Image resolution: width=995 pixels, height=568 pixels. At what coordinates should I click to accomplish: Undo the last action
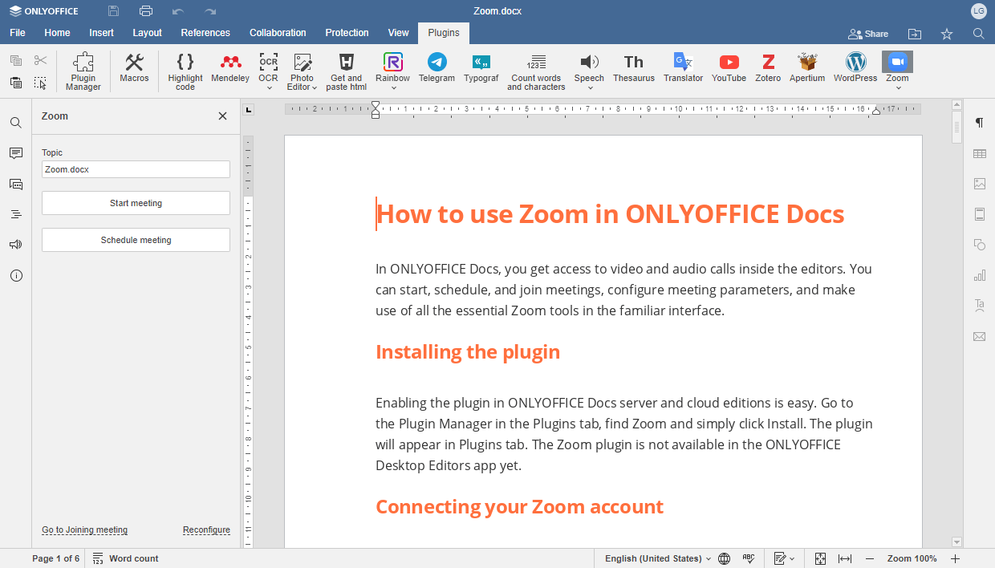pos(178,11)
